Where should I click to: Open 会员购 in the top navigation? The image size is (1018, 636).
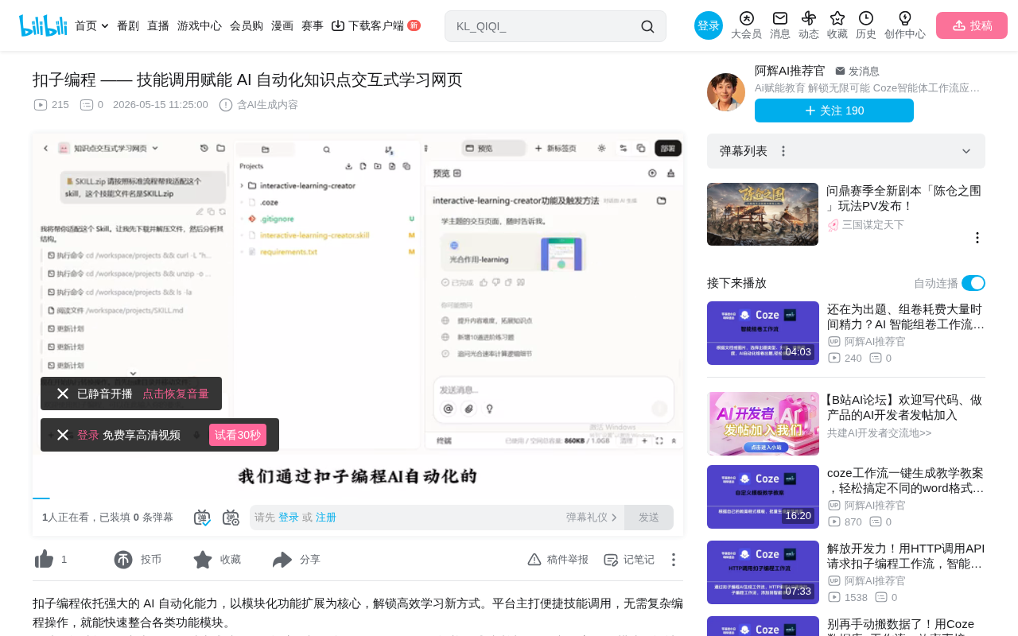tap(247, 25)
